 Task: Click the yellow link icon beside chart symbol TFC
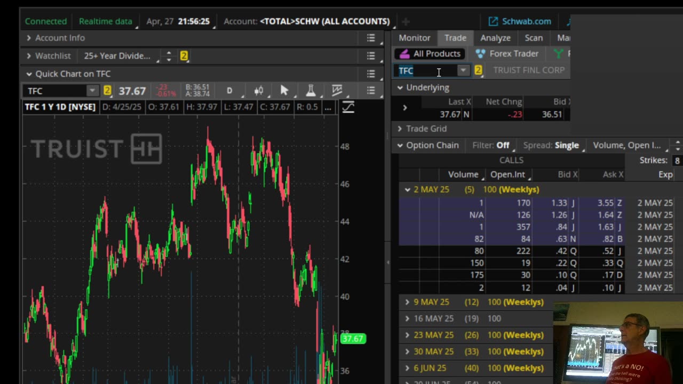(107, 91)
